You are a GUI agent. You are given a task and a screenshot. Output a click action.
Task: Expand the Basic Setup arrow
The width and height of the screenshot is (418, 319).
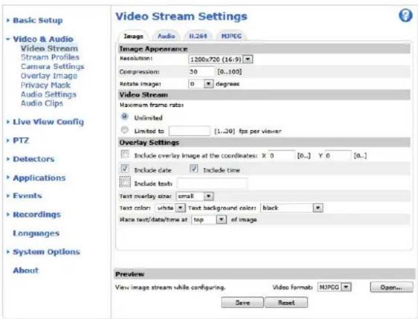[8, 20]
